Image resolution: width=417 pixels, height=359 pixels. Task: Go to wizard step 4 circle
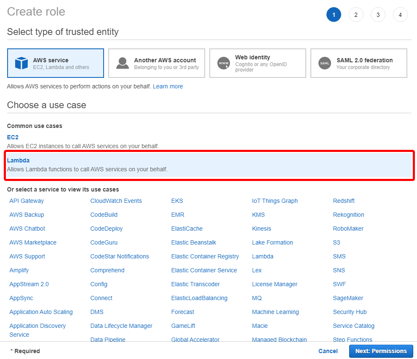click(x=400, y=15)
